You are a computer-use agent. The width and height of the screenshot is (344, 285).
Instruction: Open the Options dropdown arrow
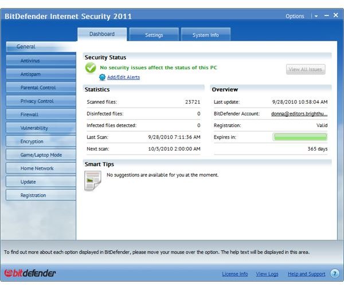pyautogui.click(x=316, y=16)
